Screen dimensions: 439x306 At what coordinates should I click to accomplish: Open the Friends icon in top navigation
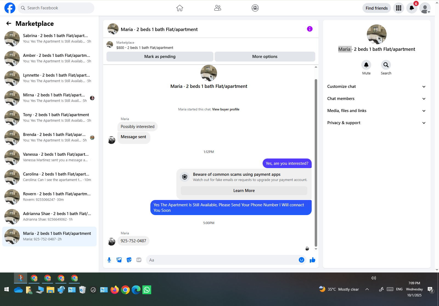point(218,8)
